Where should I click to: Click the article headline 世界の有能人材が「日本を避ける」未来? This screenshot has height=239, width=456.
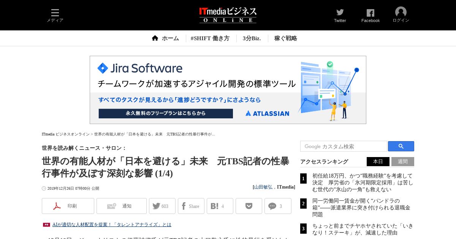click(x=165, y=167)
